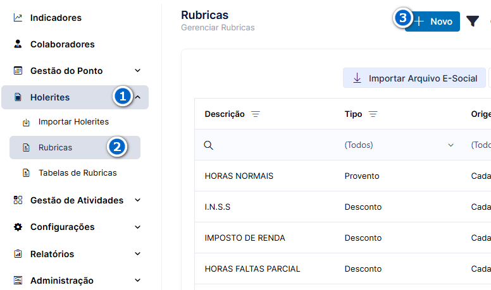
Task: Click the Colaboradores person icon
Action: coord(18,44)
